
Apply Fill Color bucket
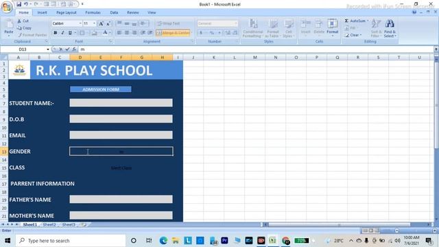tap(95, 33)
